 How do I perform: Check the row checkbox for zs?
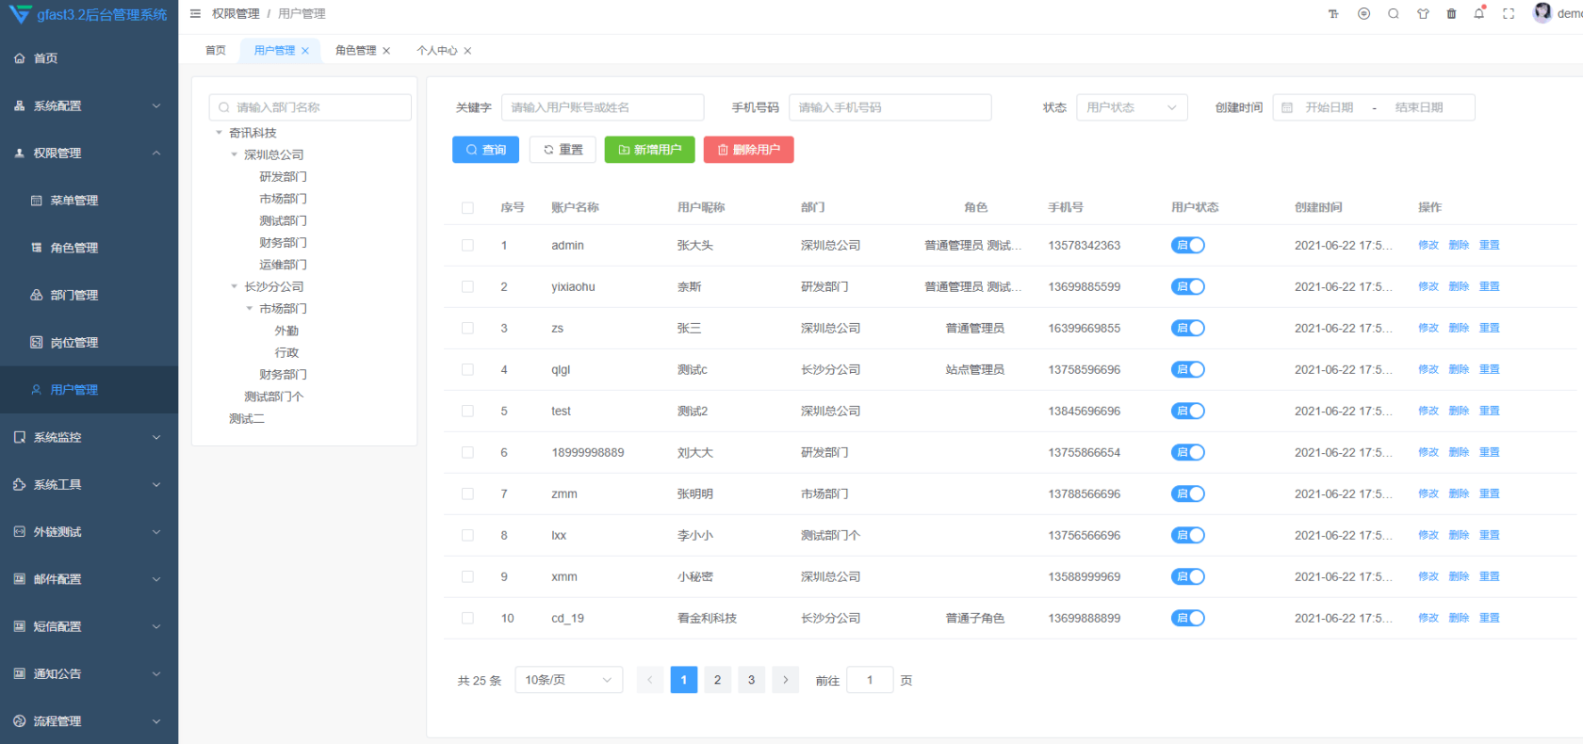(x=467, y=329)
